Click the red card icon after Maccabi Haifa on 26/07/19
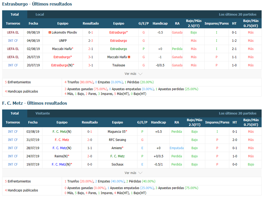Viewport: 264px width, 197px height. (129, 57)
